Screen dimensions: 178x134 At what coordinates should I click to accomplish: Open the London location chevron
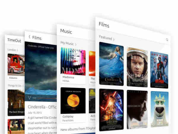(18, 50)
